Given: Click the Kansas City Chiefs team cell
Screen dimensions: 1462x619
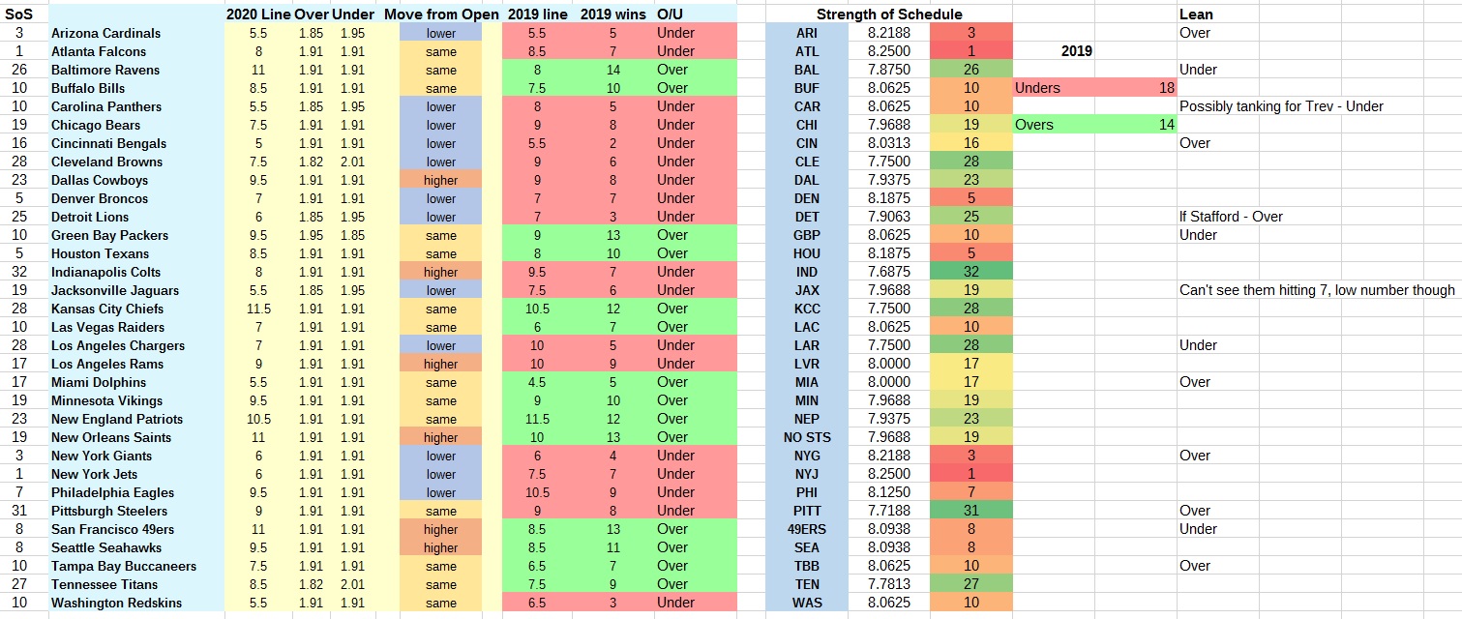Looking at the screenshot, I should [x=107, y=309].
